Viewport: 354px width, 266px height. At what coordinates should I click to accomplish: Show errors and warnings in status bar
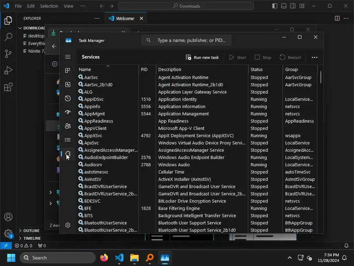[24, 246]
